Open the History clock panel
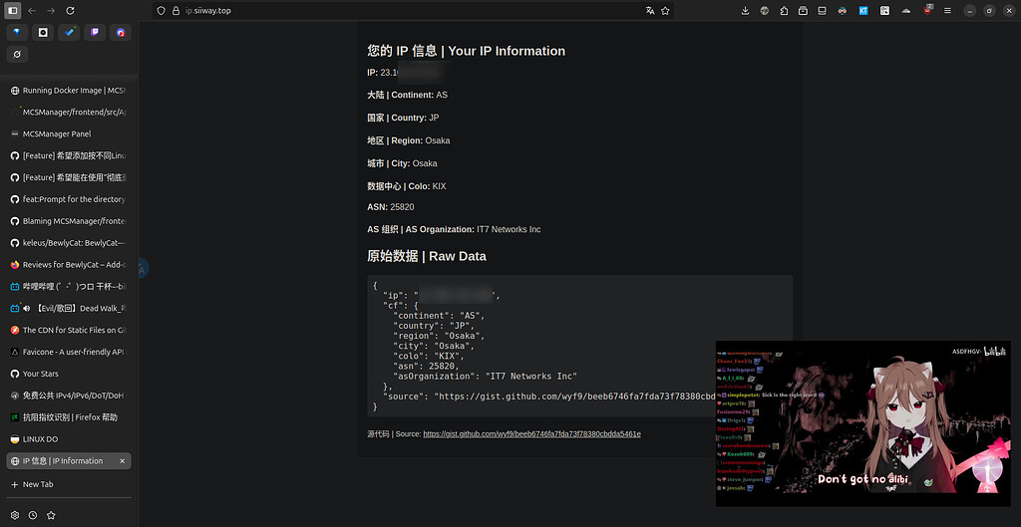This screenshot has width=1021, height=527. point(33,515)
